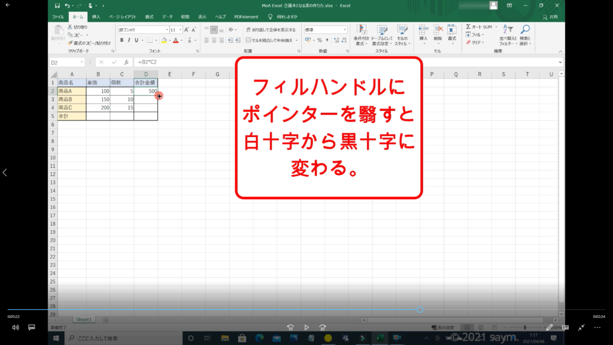Click the AutoSum sigma icon
Image resolution: width=613 pixels, height=345 pixels.
[x=468, y=27]
